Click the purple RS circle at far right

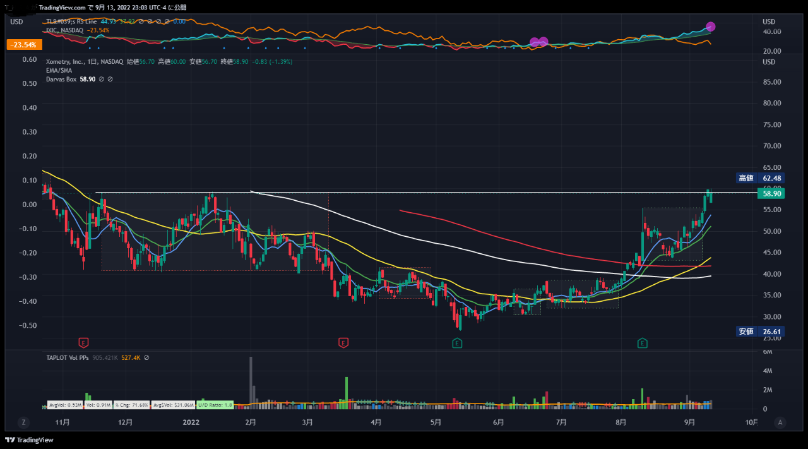(711, 27)
